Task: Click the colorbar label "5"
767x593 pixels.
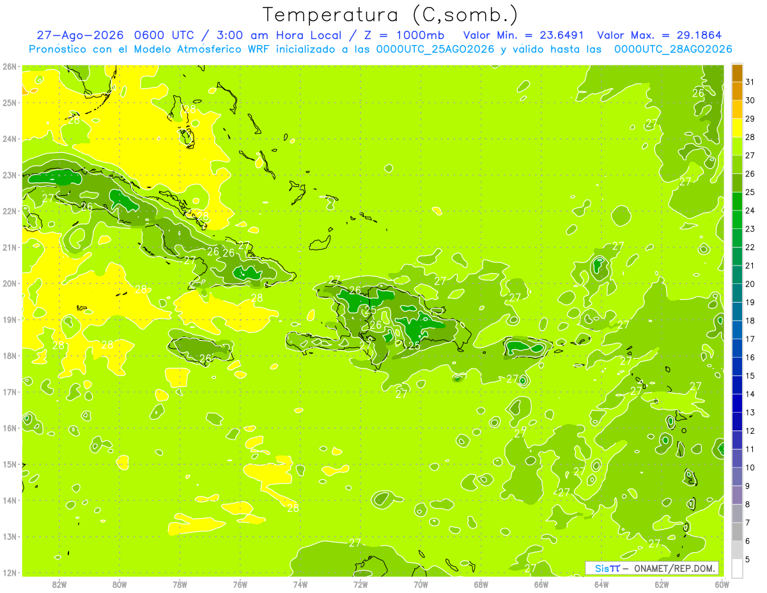Action: (x=748, y=559)
